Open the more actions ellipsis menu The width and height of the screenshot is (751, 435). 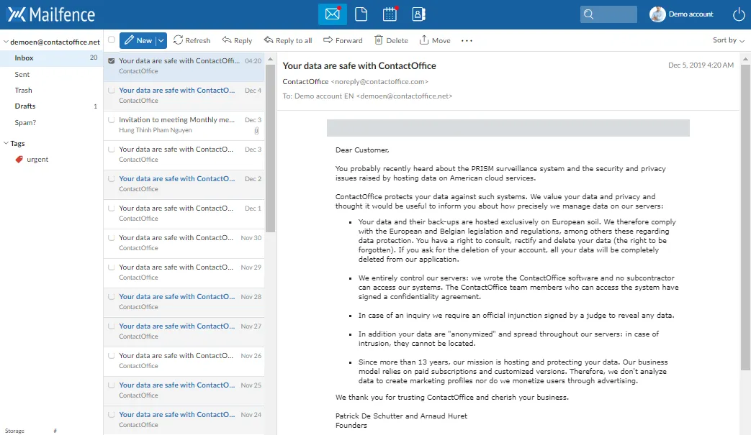tap(467, 41)
